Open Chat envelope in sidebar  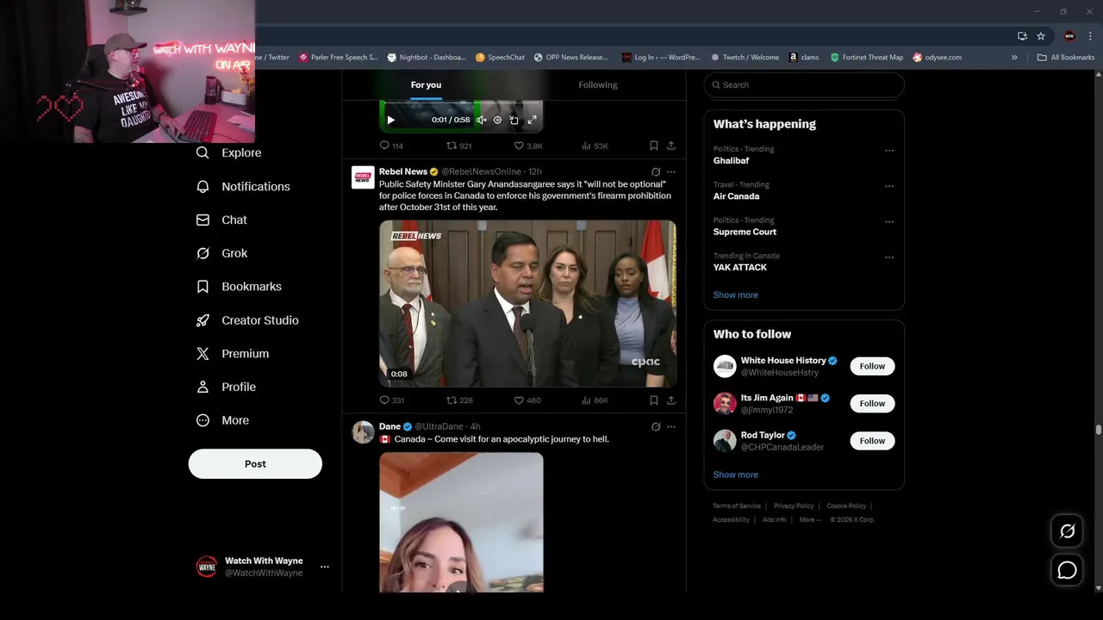pyautogui.click(x=221, y=220)
